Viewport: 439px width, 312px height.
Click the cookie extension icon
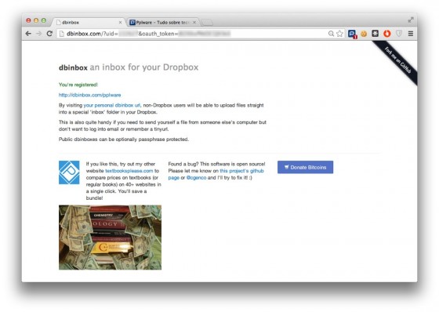[364, 34]
